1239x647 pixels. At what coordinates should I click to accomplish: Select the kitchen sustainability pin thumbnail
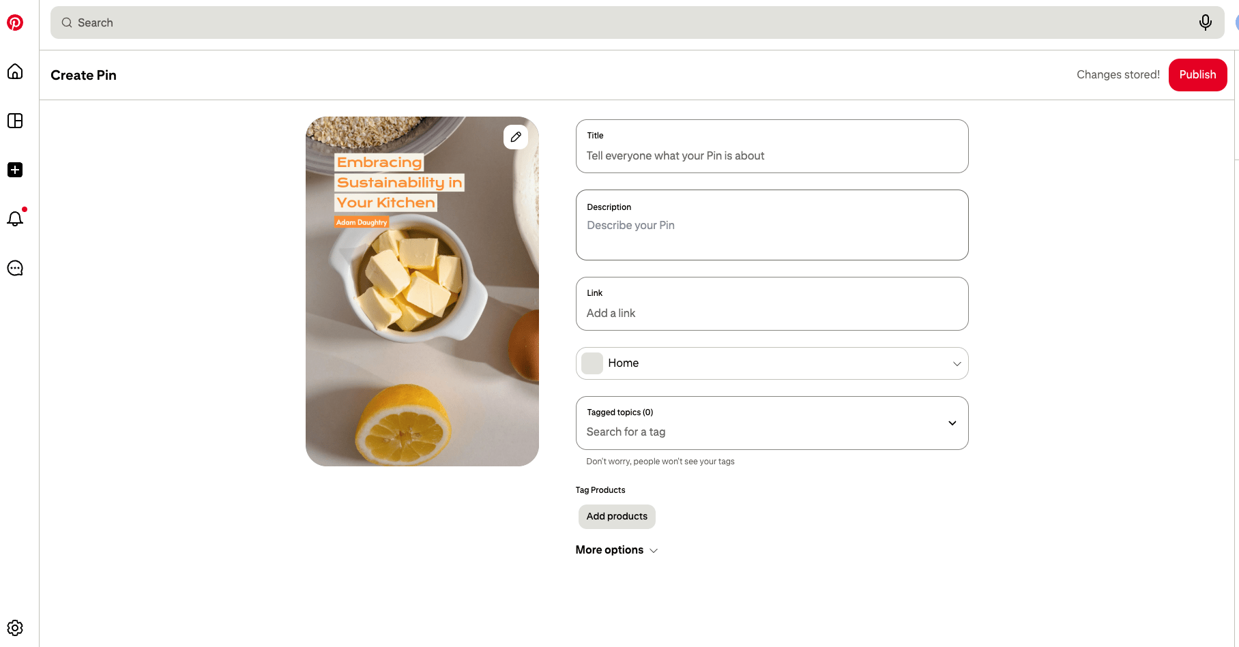pos(422,292)
